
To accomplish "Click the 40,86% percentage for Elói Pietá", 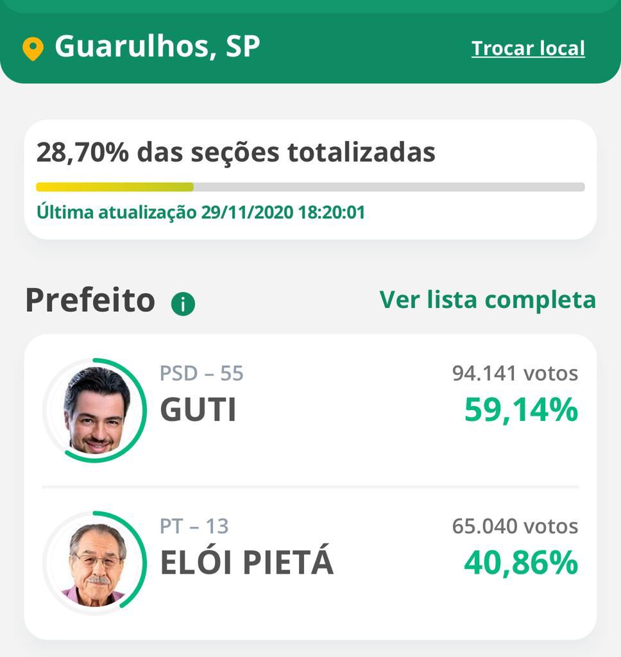I will [x=521, y=563].
